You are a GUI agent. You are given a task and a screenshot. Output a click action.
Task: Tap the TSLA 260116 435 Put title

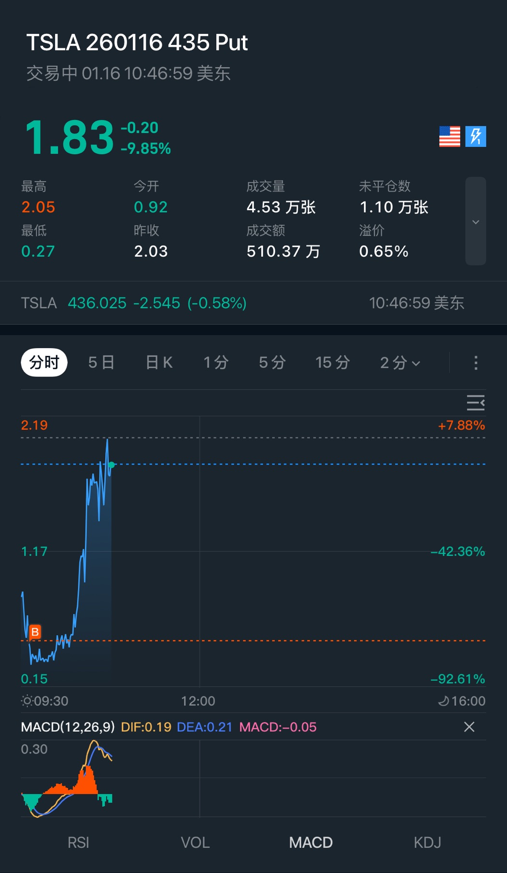(x=137, y=43)
